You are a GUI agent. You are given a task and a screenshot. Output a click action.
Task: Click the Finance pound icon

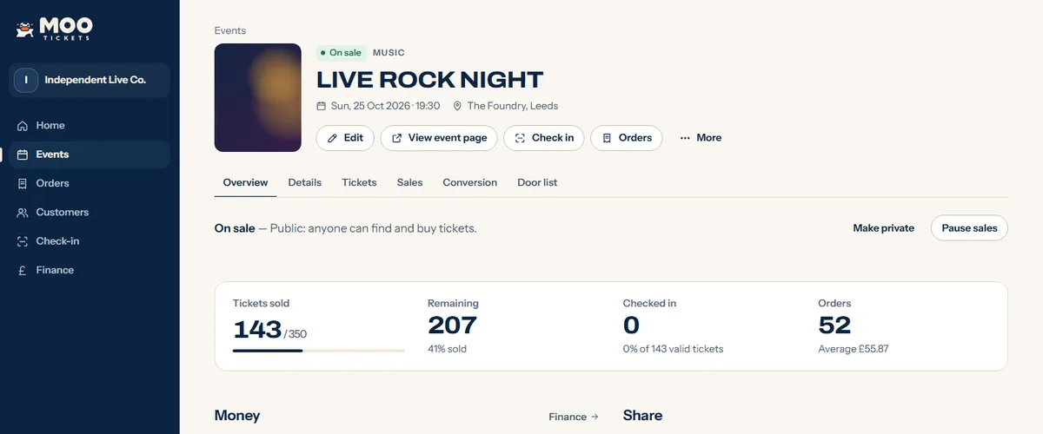tap(23, 270)
